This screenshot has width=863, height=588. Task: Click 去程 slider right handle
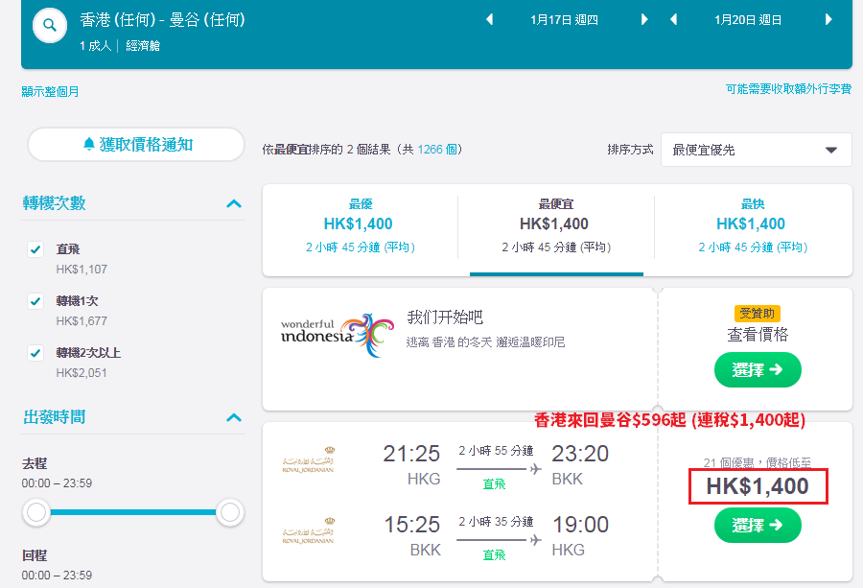tap(230, 512)
